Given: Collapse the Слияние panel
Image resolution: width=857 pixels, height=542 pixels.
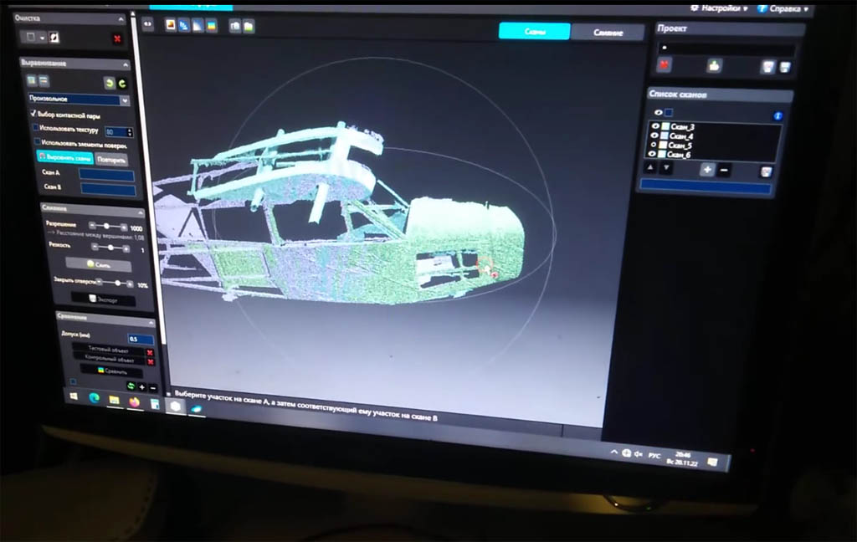Looking at the screenshot, I should click(x=141, y=212).
